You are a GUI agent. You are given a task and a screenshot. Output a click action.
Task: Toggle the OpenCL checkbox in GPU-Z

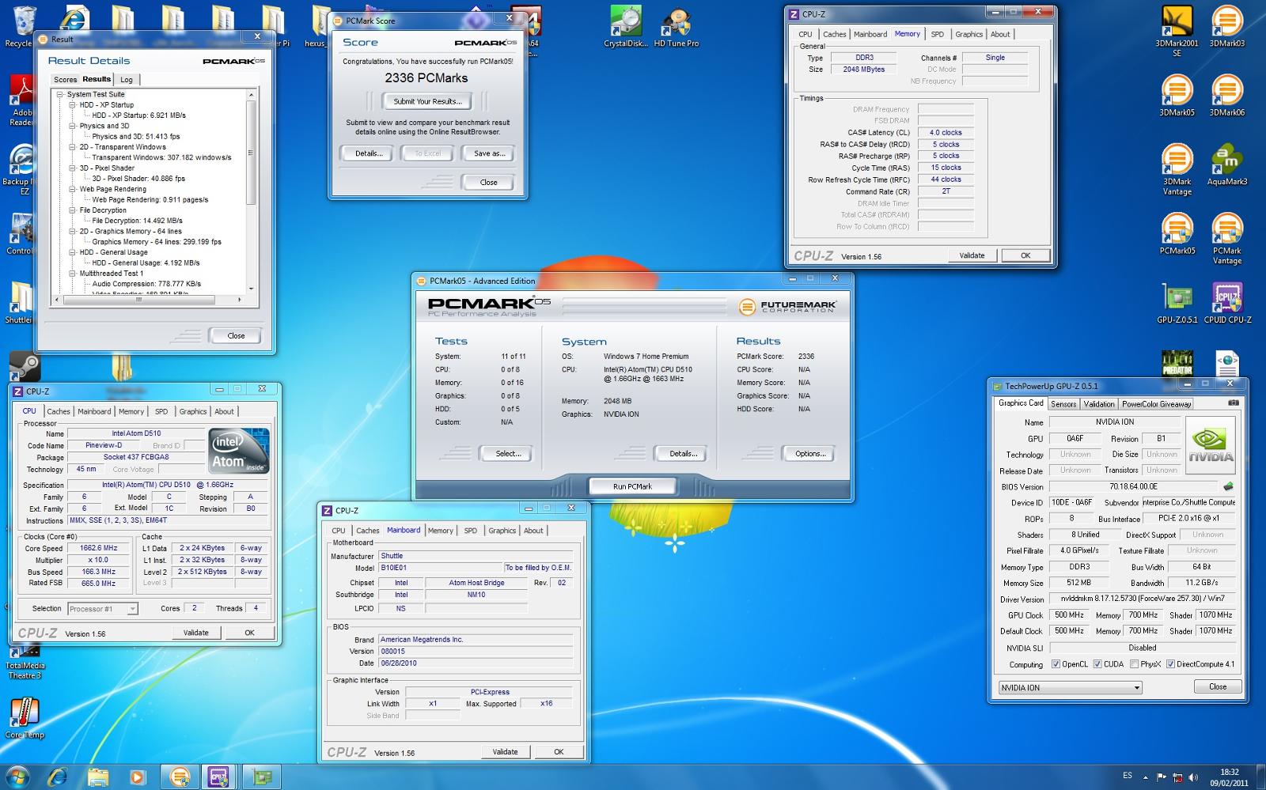point(1056,664)
